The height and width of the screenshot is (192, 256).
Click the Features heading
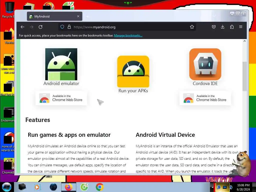point(38,120)
